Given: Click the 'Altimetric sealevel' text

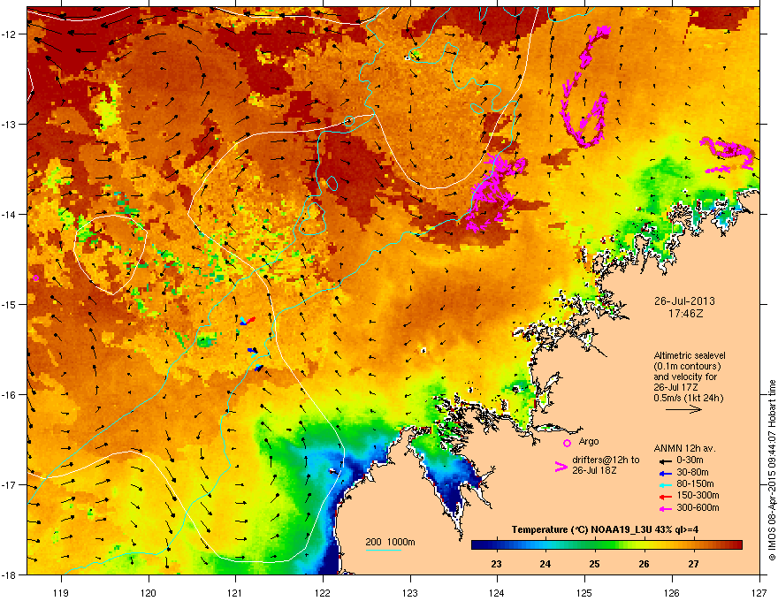Looking at the screenshot, I should 690,355.
